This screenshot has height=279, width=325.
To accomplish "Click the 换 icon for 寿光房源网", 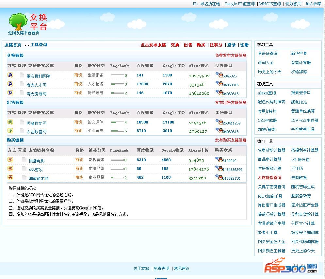I will click(10, 93).
